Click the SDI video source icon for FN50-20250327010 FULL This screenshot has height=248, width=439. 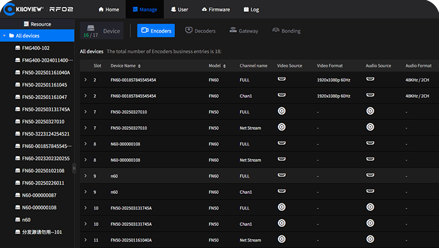click(282, 111)
